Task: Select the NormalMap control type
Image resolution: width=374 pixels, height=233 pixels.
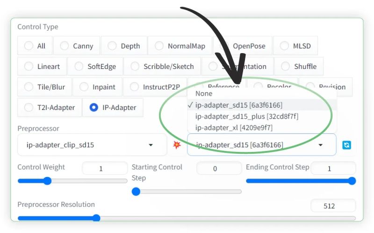Action: 180,46
